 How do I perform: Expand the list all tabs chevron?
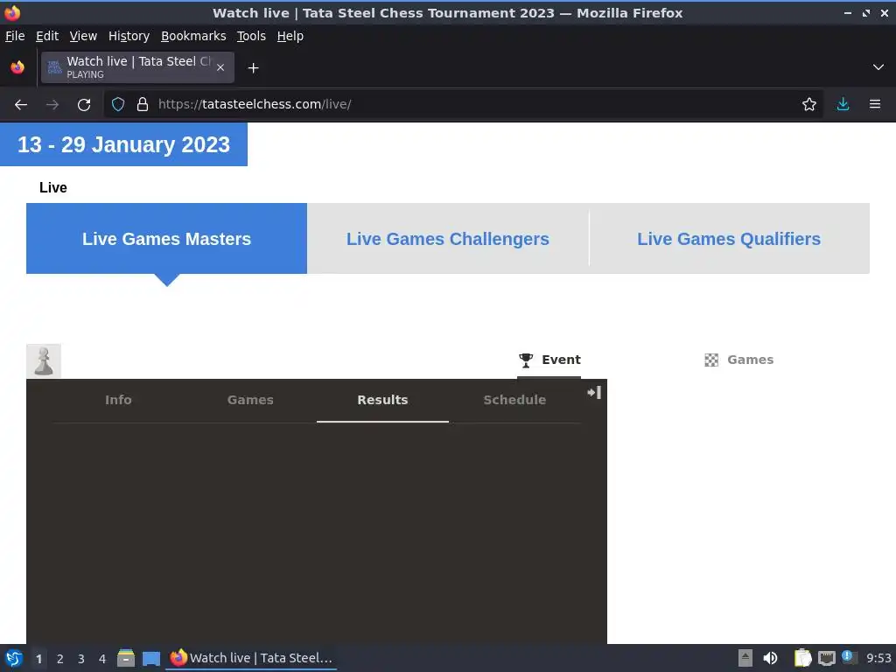coord(878,67)
